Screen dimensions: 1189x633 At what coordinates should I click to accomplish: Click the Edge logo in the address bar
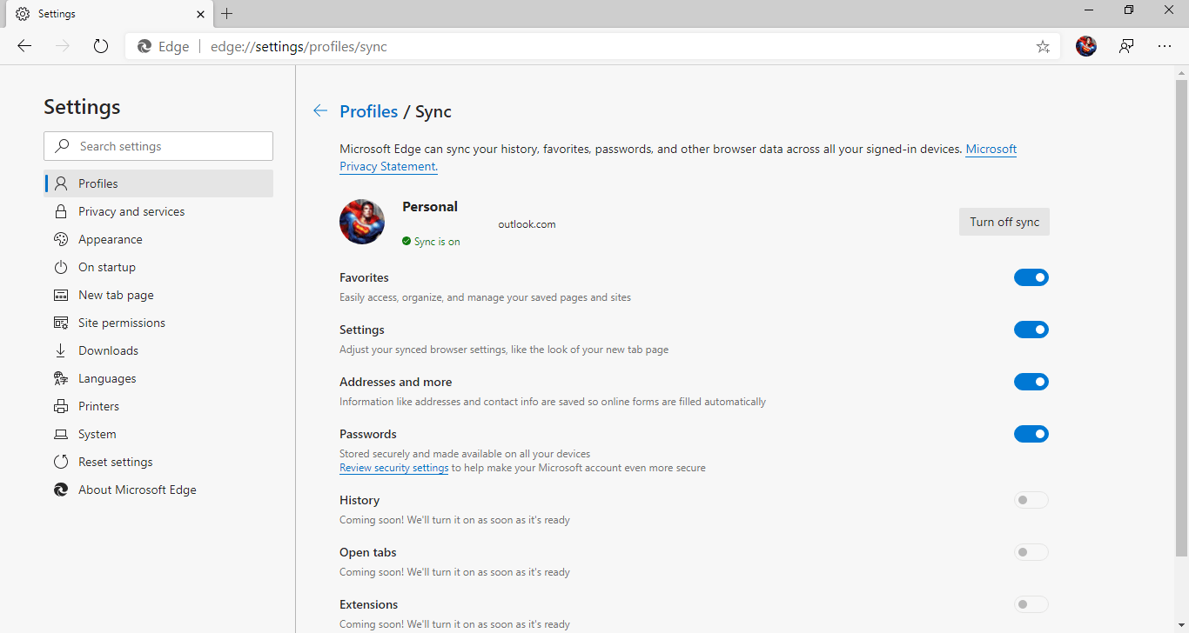tap(144, 46)
